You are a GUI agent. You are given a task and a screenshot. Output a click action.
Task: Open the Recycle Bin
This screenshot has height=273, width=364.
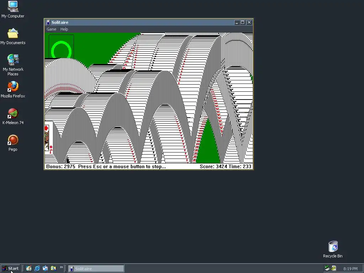point(333,249)
